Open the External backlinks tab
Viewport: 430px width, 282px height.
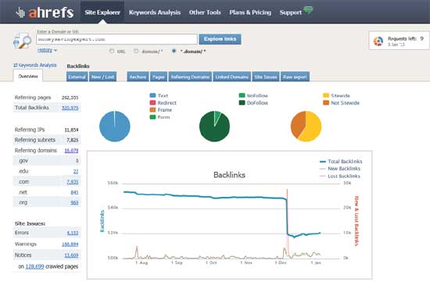coord(77,77)
